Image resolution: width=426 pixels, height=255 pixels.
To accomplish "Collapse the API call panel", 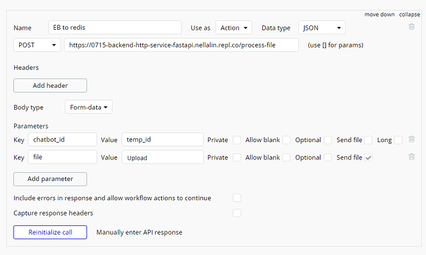I will (409, 14).
